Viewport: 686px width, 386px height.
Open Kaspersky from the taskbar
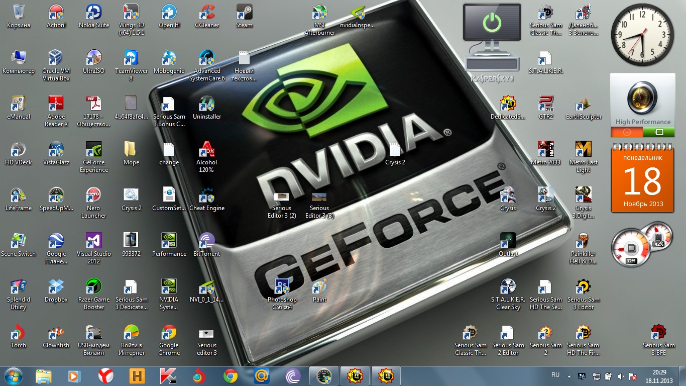point(168,376)
